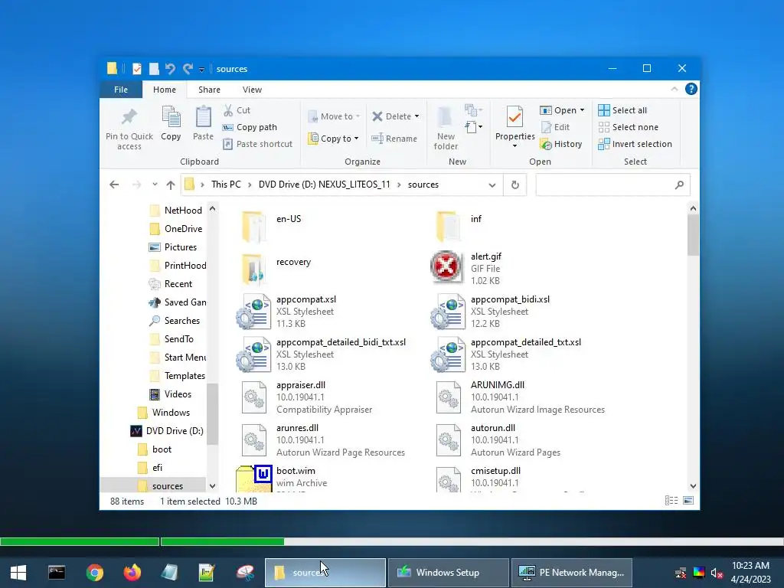Open the Start menu

(x=18, y=573)
